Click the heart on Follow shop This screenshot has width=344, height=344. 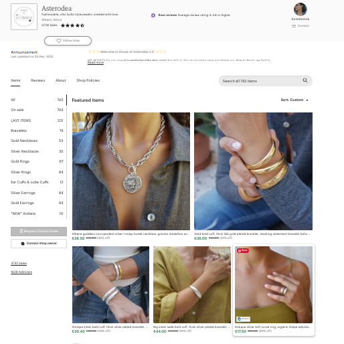(59, 41)
